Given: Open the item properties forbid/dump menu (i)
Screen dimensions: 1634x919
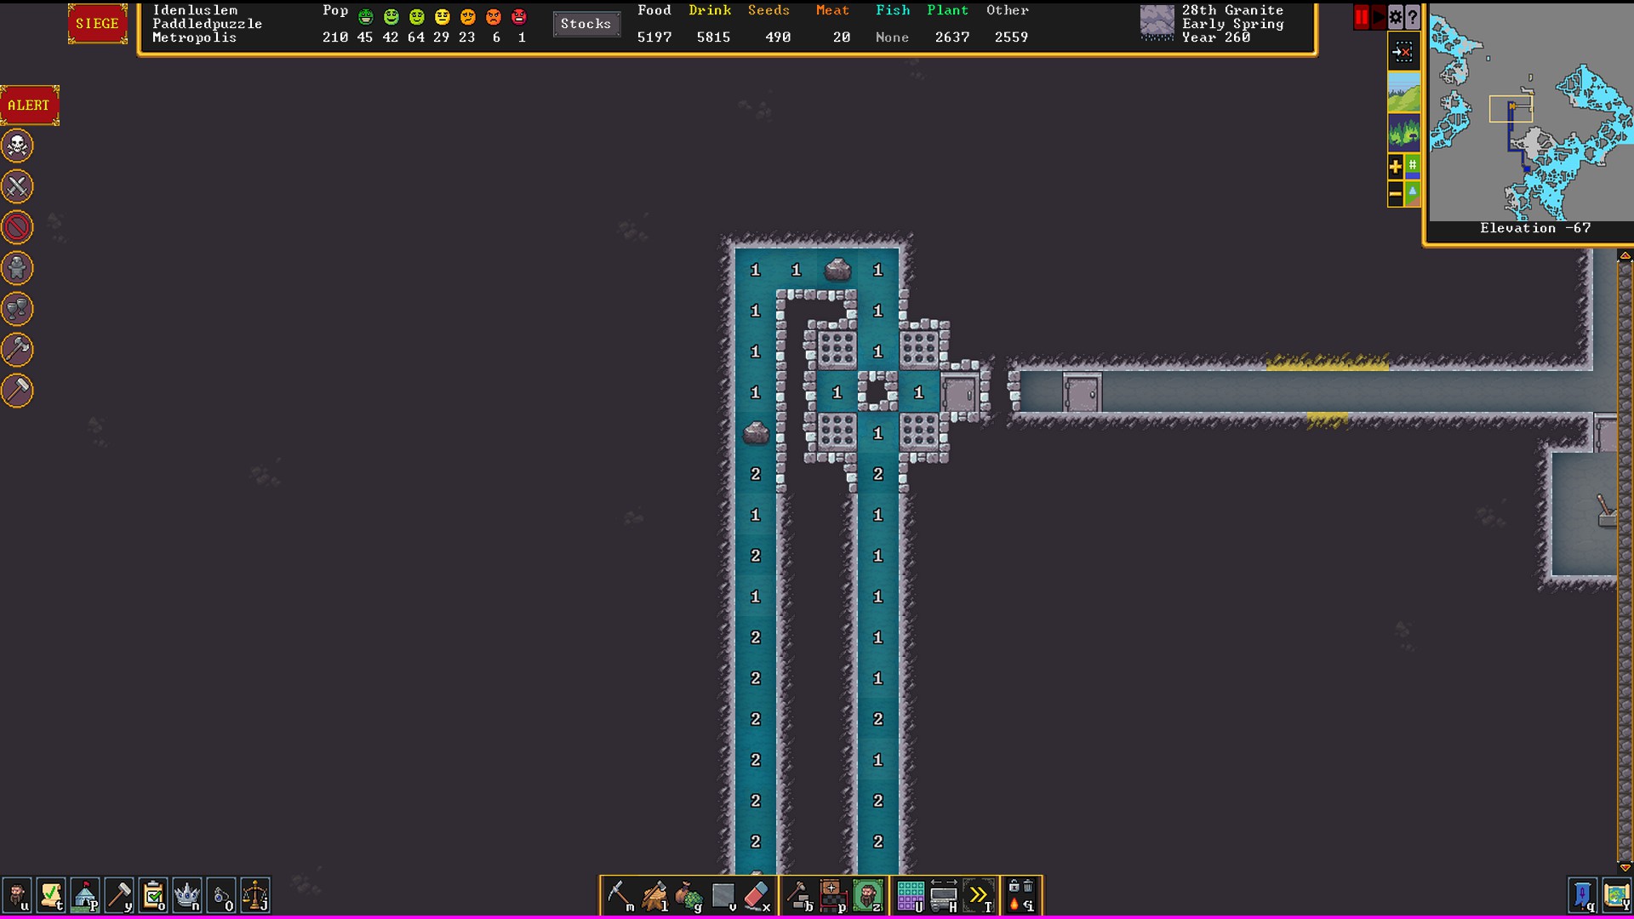Looking at the screenshot, I should tap(1021, 896).
